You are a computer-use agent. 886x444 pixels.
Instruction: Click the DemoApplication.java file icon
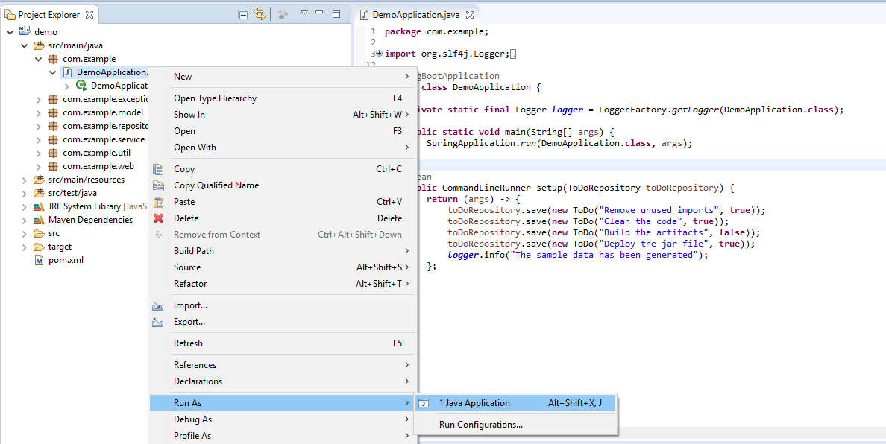click(67, 72)
